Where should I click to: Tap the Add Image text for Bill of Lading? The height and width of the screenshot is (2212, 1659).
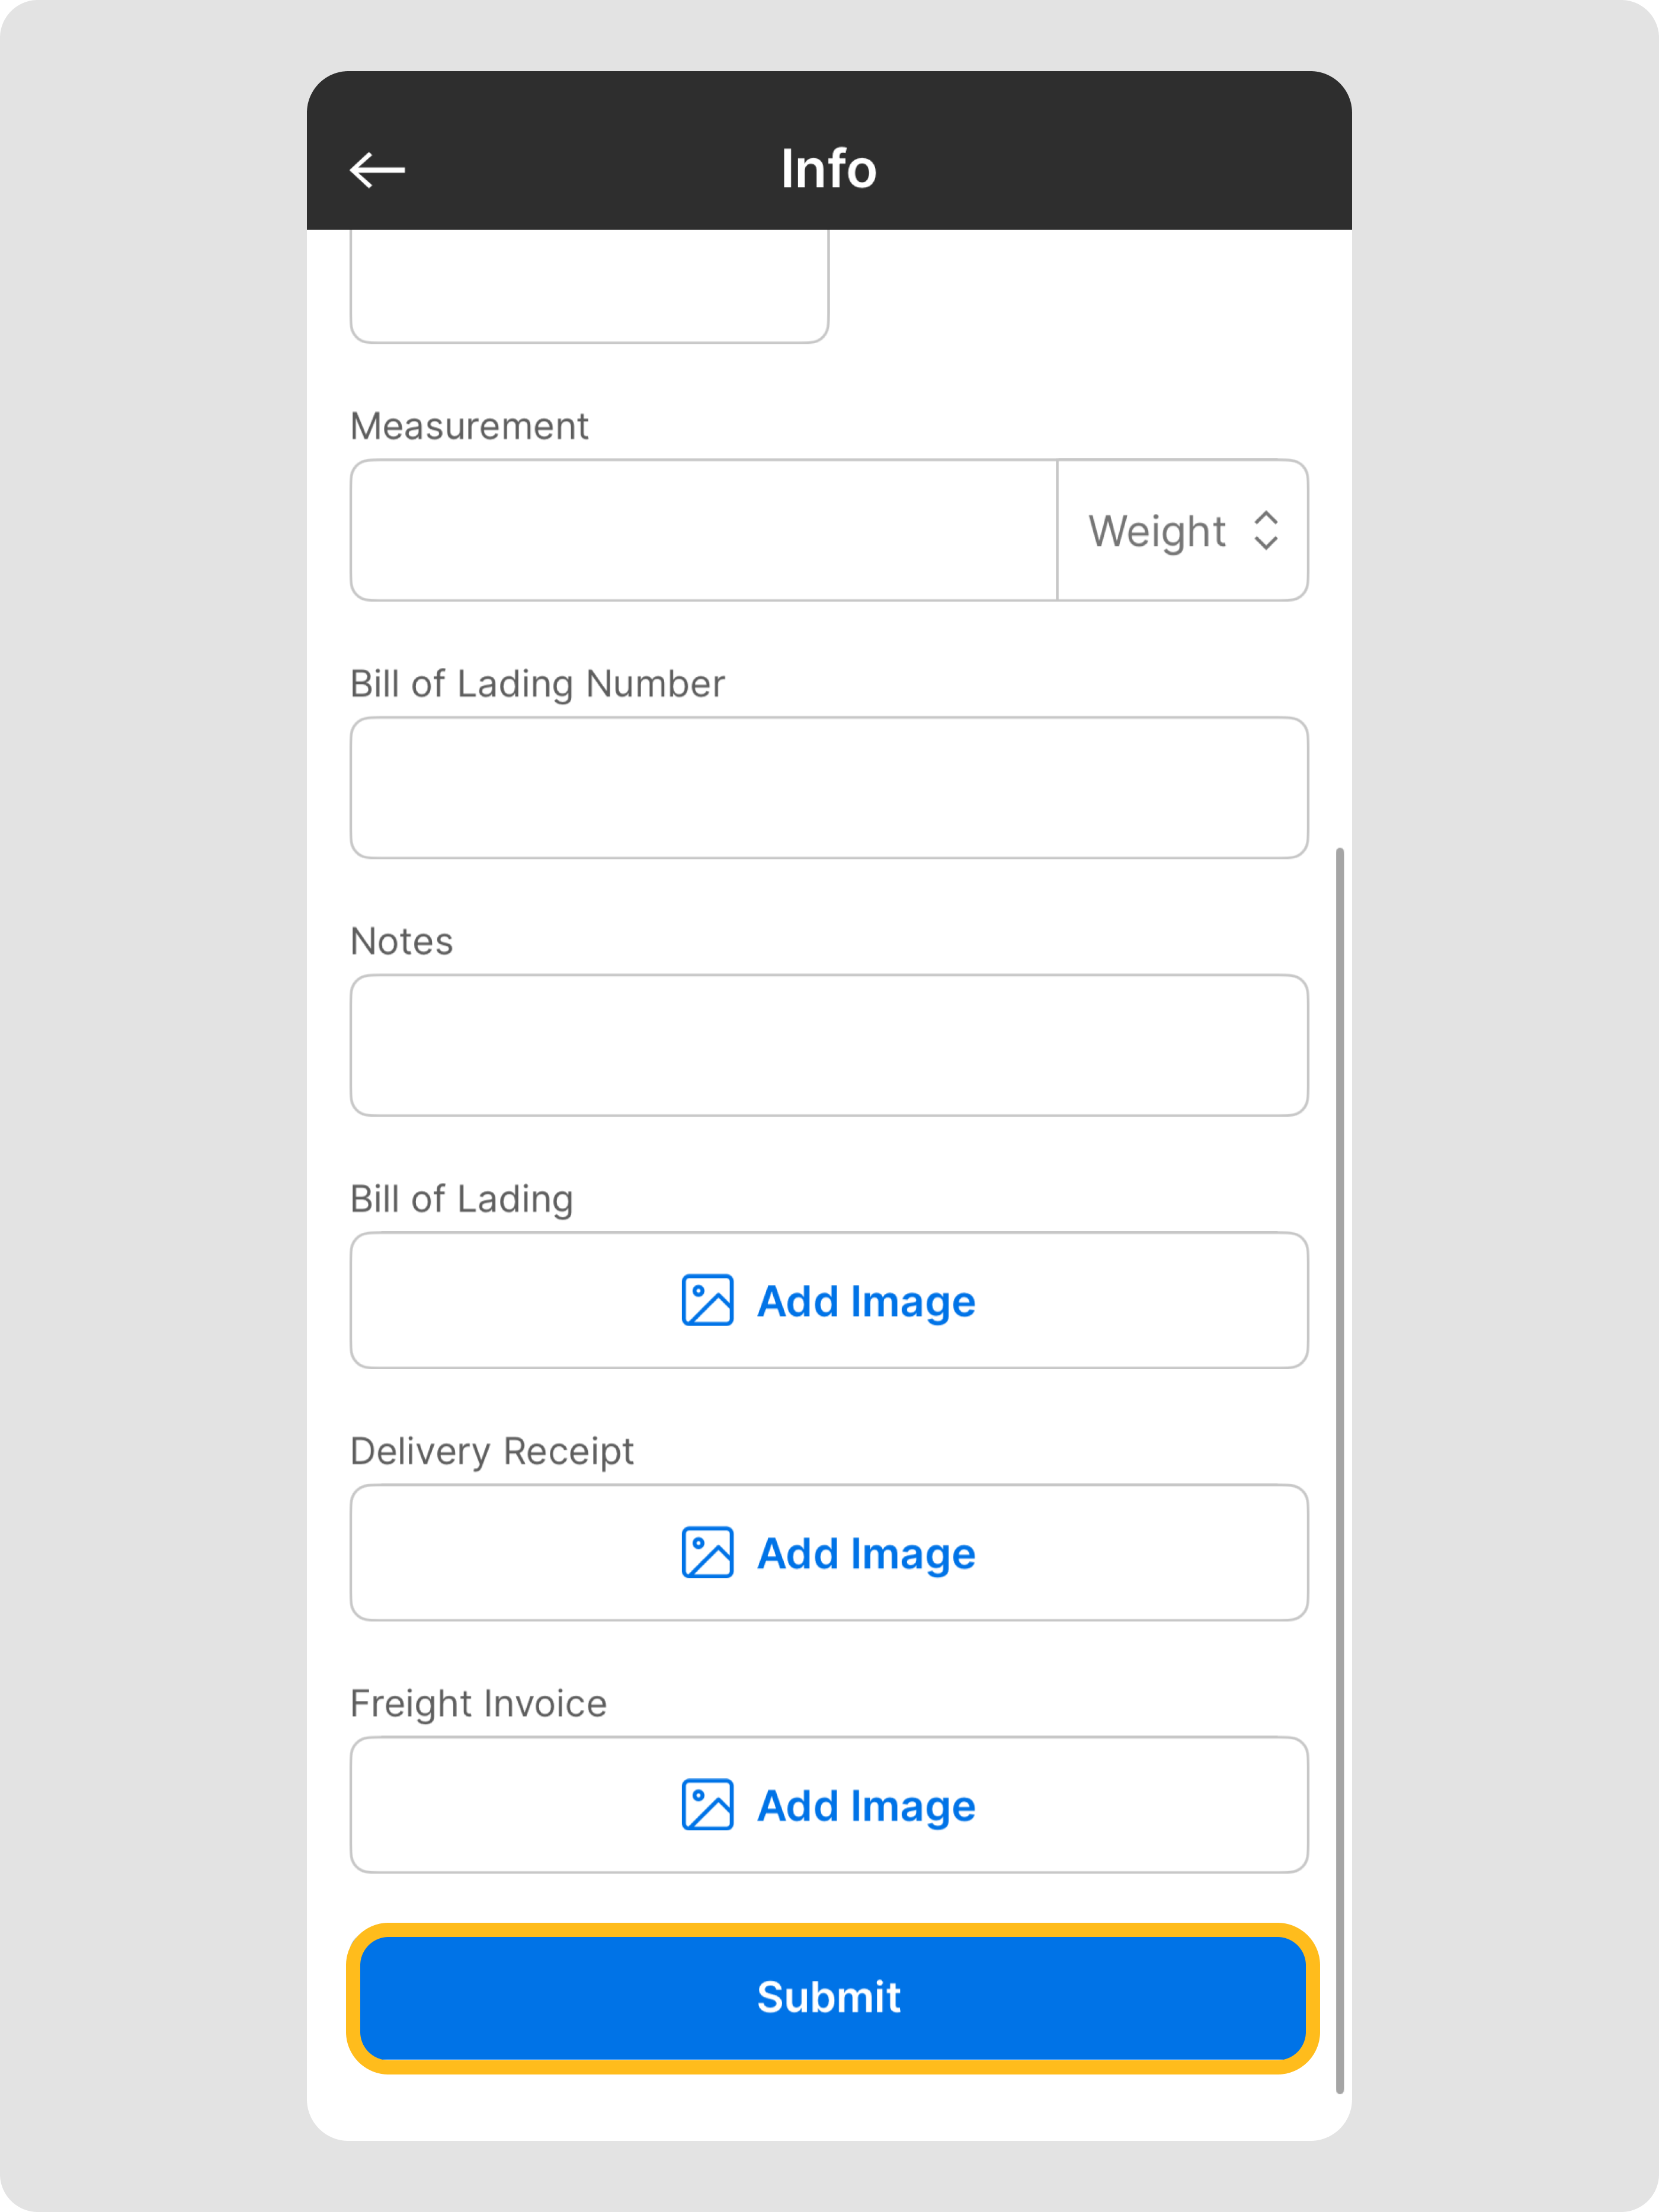pyautogui.click(x=866, y=1301)
